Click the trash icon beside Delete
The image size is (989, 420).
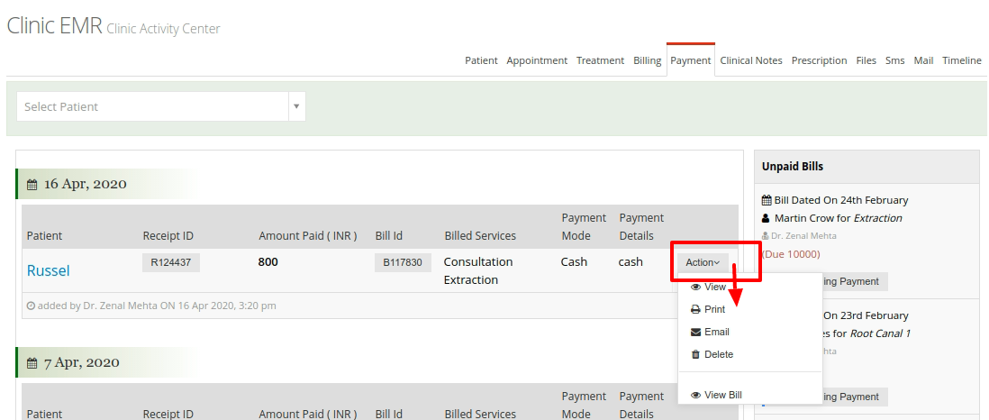pyautogui.click(x=695, y=354)
